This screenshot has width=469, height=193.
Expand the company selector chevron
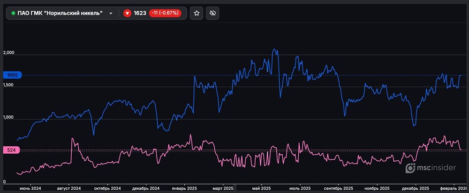point(111,14)
